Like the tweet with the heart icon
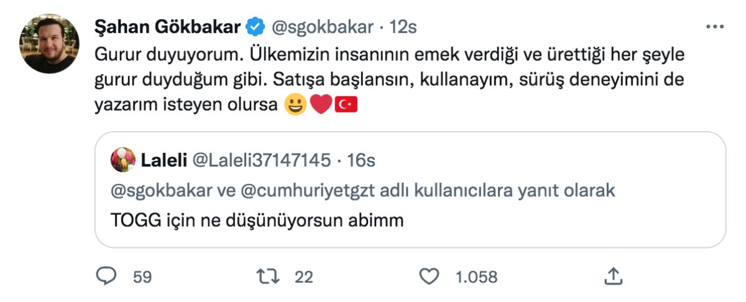Image resolution: width=746 pixels, height=302 pixels. 429,277
